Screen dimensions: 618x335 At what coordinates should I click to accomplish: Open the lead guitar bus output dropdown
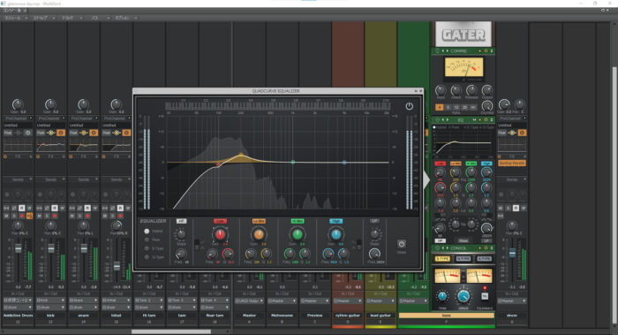[x=381, y=301]
